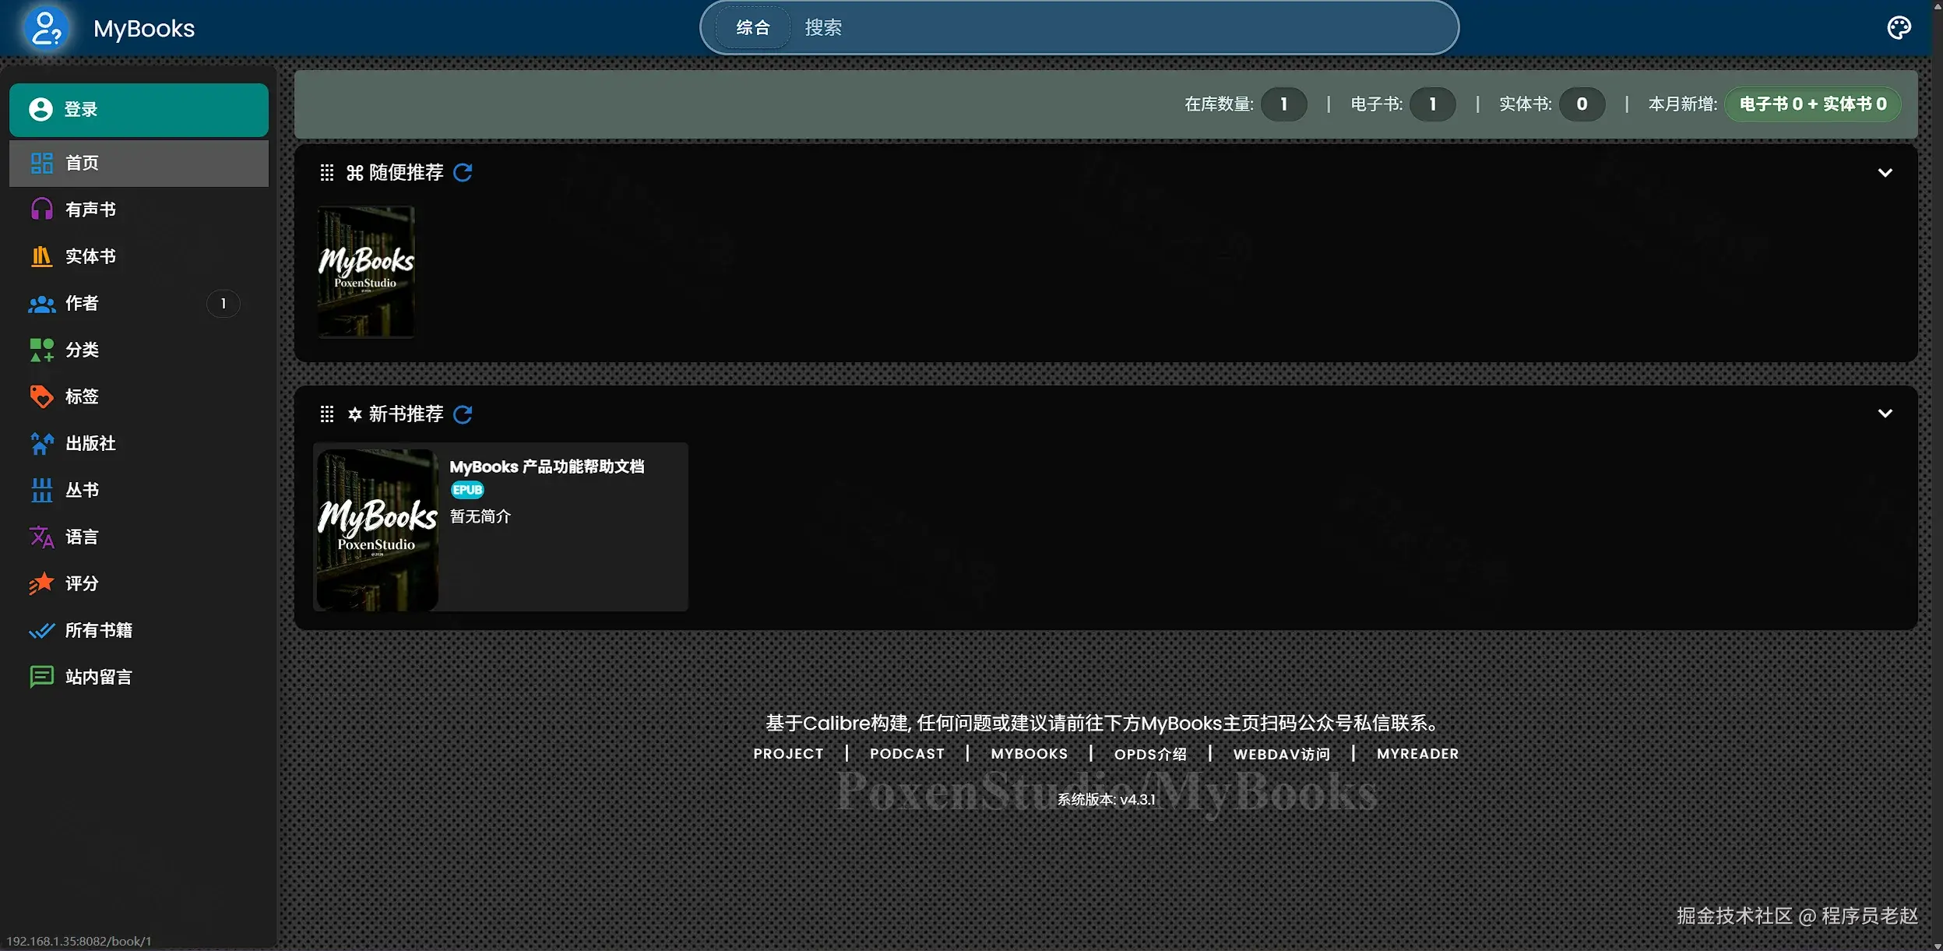Go to 首页 in the sidebar
The height and width of the screenshot is (951, 1943).
click(139, 163)
